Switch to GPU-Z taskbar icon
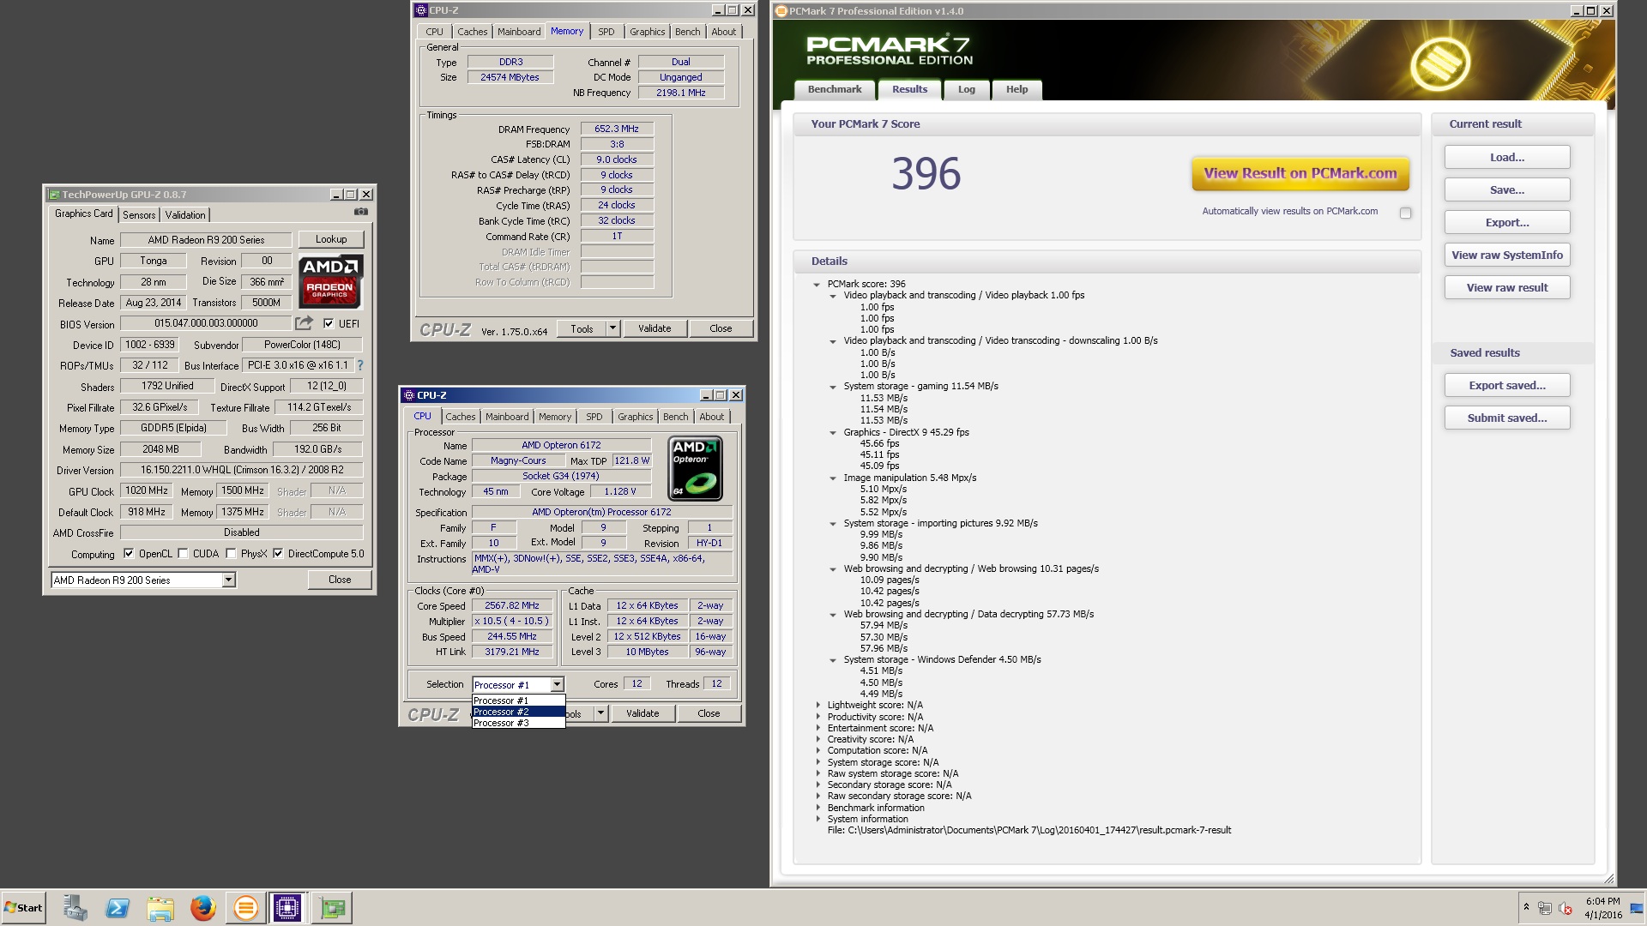Screen dimensions: 1647x926 click(x=332, y=908)
